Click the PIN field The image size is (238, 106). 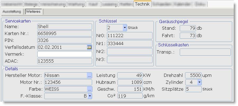pos(64,41)
